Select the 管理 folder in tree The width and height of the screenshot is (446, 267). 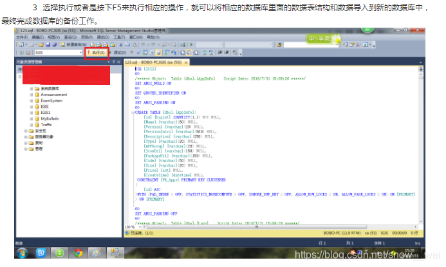point(39,149)
